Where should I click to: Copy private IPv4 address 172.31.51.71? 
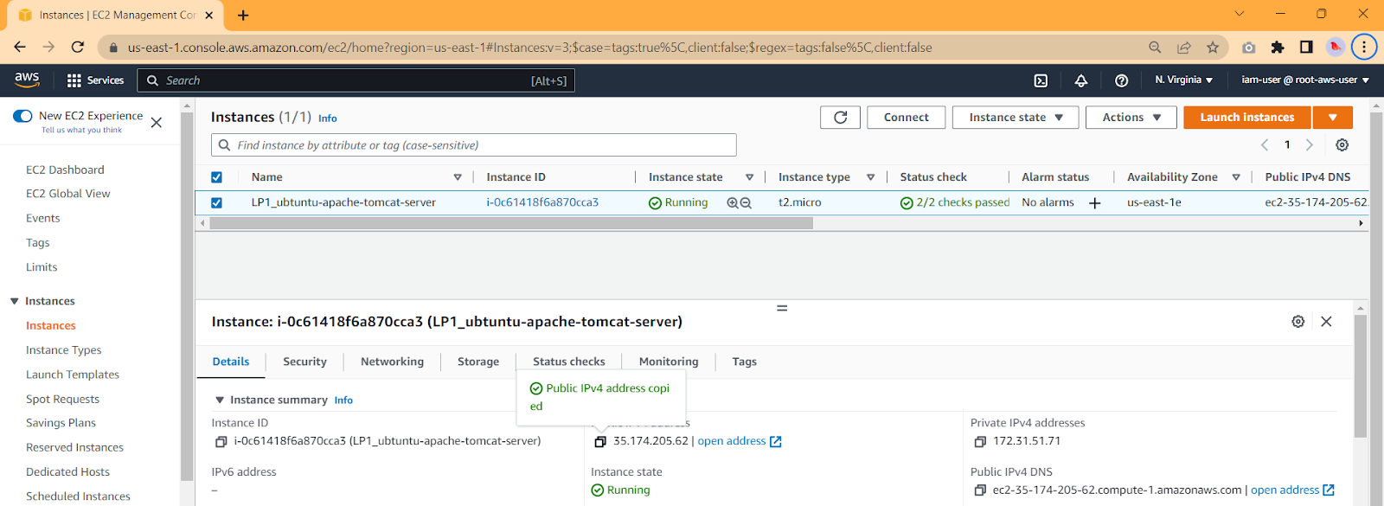(980, 442)
